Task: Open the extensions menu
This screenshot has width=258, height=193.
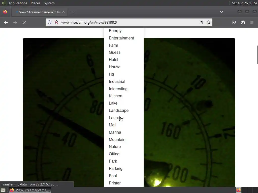Action: point(243,22)
